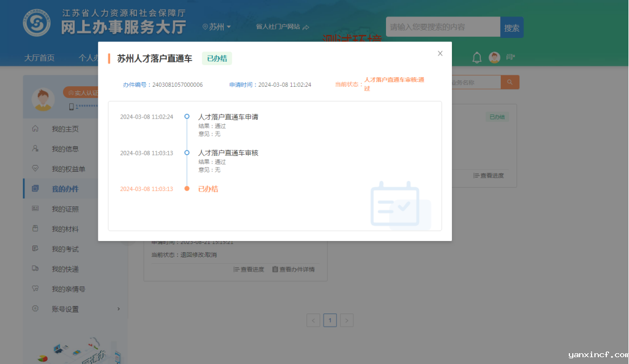Click the blue 搜索 button
The image size is (629, 364).
point(511,27)
